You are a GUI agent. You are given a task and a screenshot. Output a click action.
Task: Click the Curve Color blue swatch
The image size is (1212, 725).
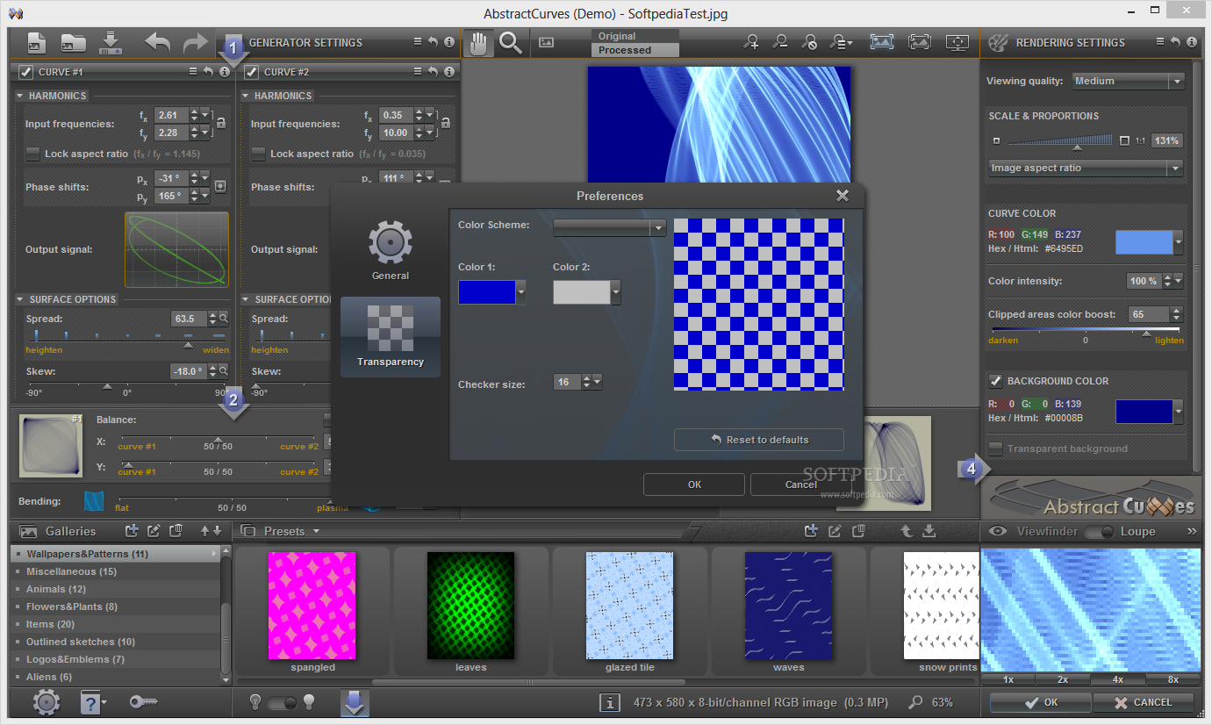(x=1144, y=242)
